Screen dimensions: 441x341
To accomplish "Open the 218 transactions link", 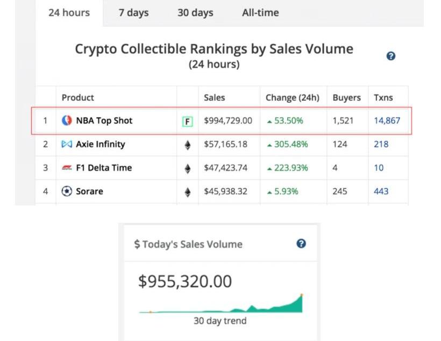I will (381, 144).
